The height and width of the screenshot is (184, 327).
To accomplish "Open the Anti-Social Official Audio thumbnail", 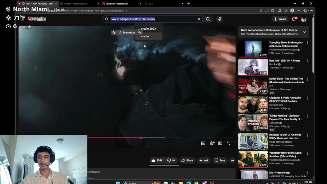I will [x=253, y=49].
